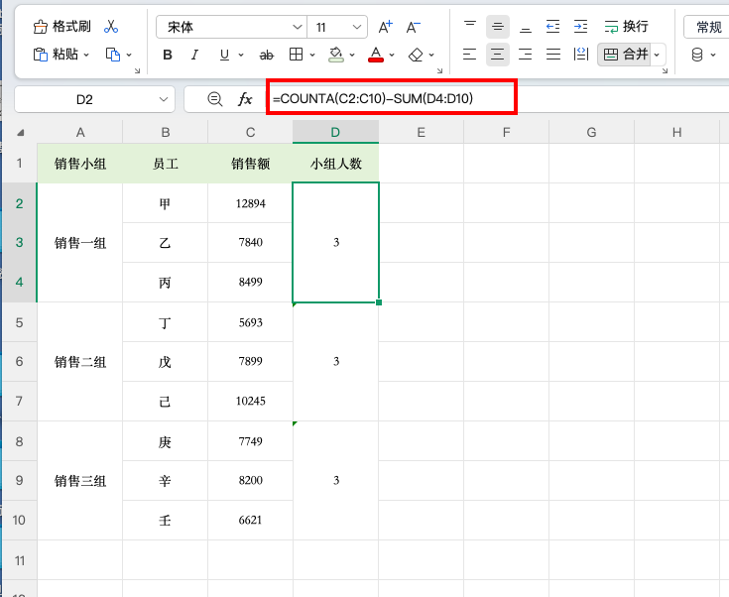Toggle Italic formatting
The height and width of the screenshot is (597, 729).
[x=194, y=55]
